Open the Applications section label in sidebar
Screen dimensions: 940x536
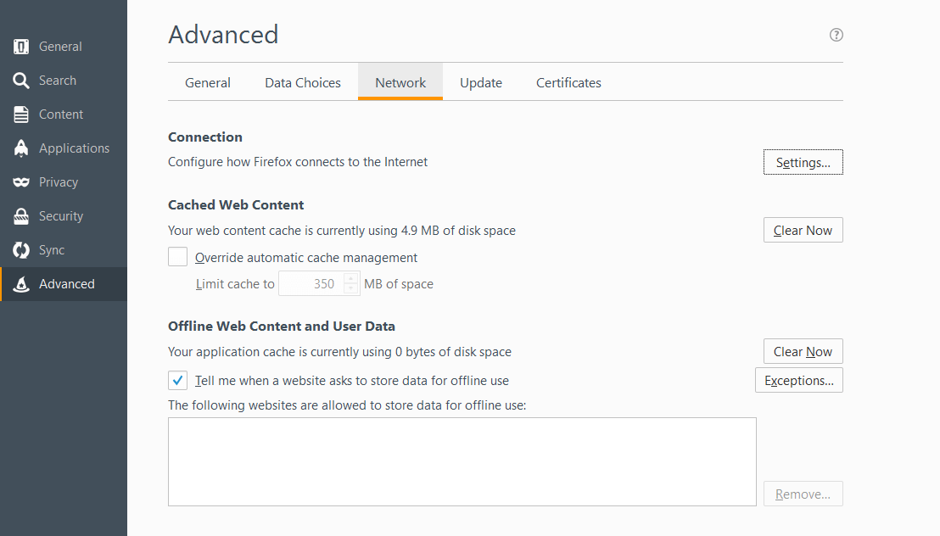(x=75, y=148)
